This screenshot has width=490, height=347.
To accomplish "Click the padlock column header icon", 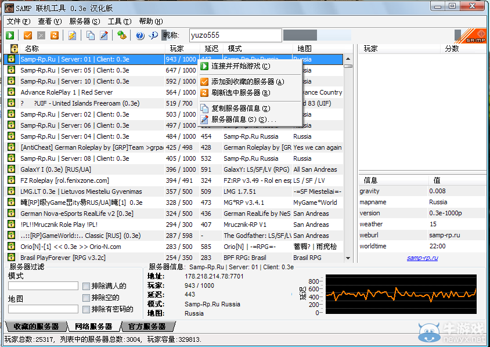I will (x=14, y=48).
